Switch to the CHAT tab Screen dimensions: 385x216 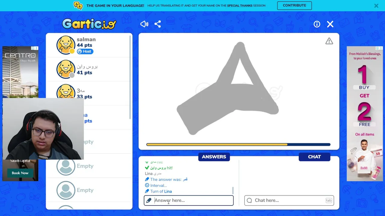click(x=314, y=157)
